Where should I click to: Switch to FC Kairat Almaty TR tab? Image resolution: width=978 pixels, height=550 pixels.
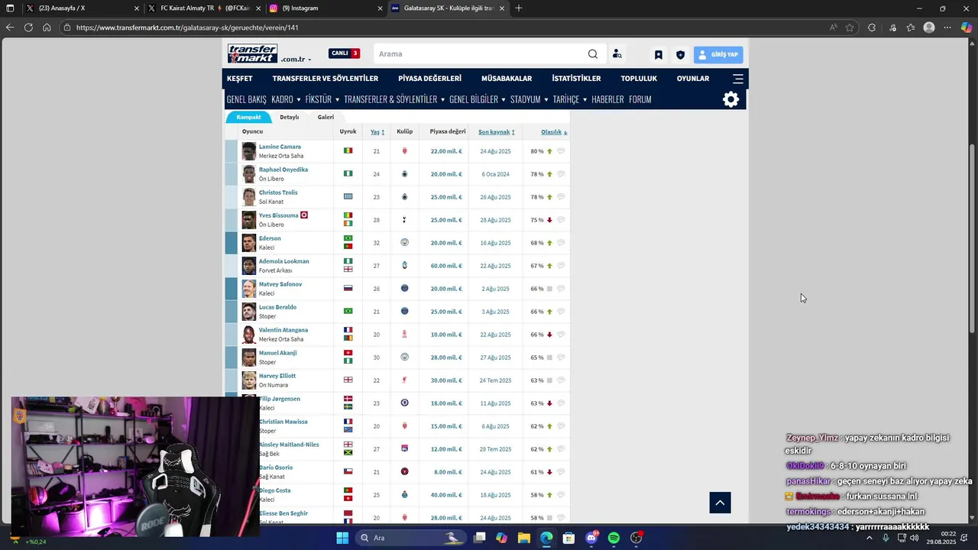pos(204,8)
